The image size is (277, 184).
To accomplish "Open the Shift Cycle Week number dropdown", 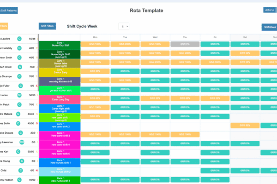I will click(x=124, y=27).
